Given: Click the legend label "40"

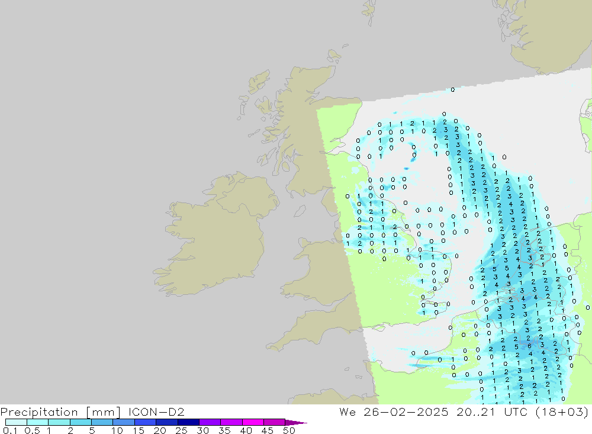Looking at the screenshot, I should [246, 430].
